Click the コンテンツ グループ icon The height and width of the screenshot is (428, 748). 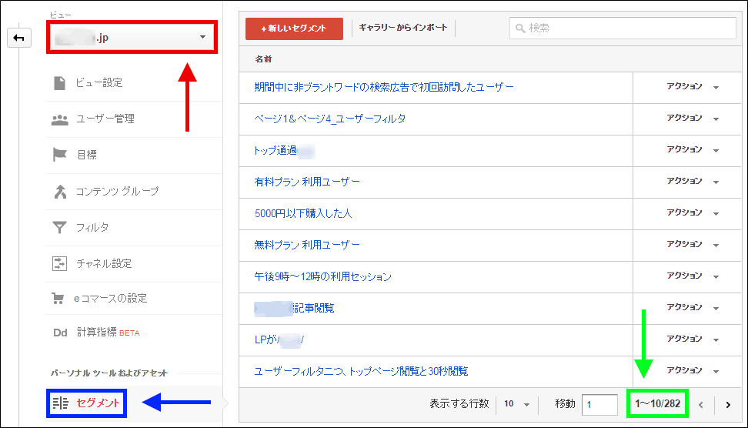(60, 192)
